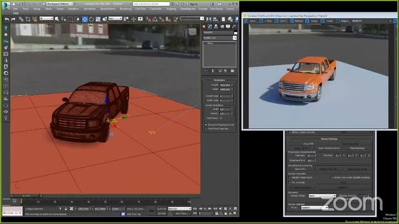
Task: Toggle Real-World Map Size checkbox
Action: pyautogui.click(x=206, y=129)
